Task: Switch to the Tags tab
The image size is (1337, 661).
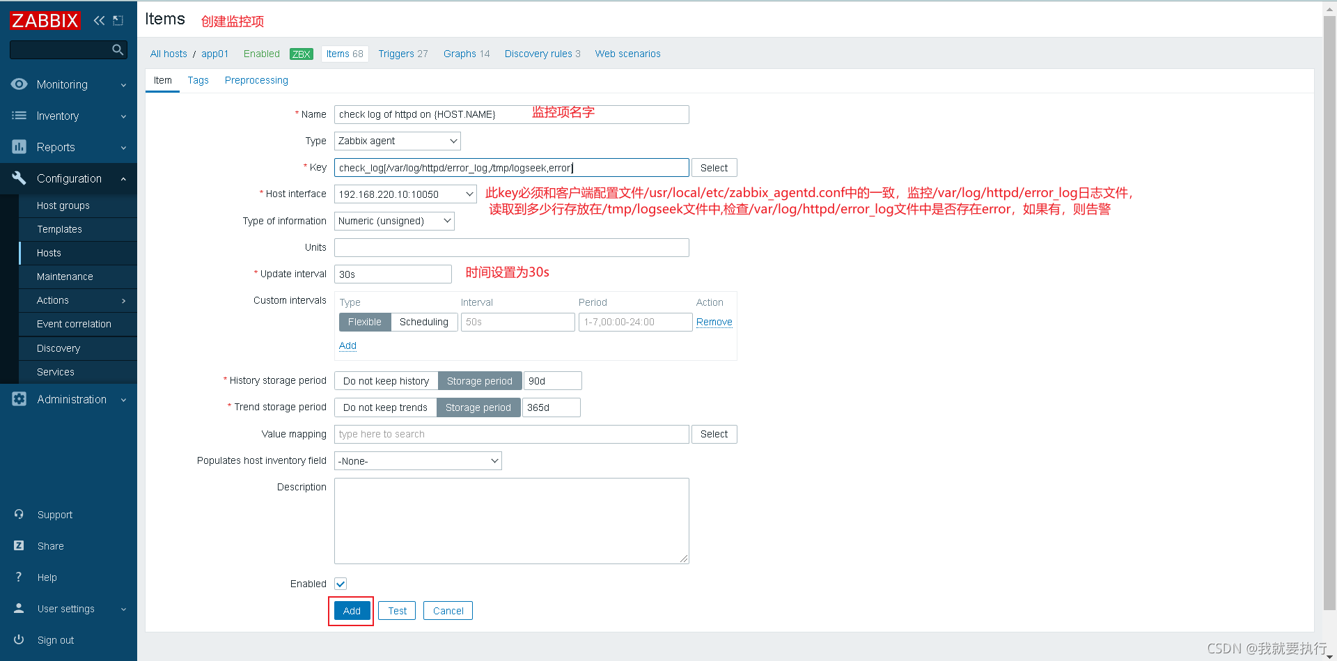Action: tap(198, 80)
